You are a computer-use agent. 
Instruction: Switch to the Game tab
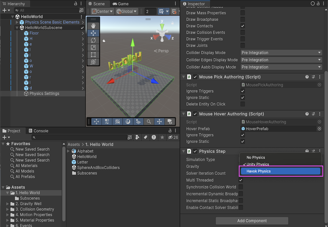point(121,4)
